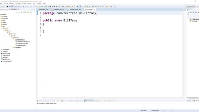
Task: Click the Open Type toolbar icon
Action: click(x=68, y=6)
